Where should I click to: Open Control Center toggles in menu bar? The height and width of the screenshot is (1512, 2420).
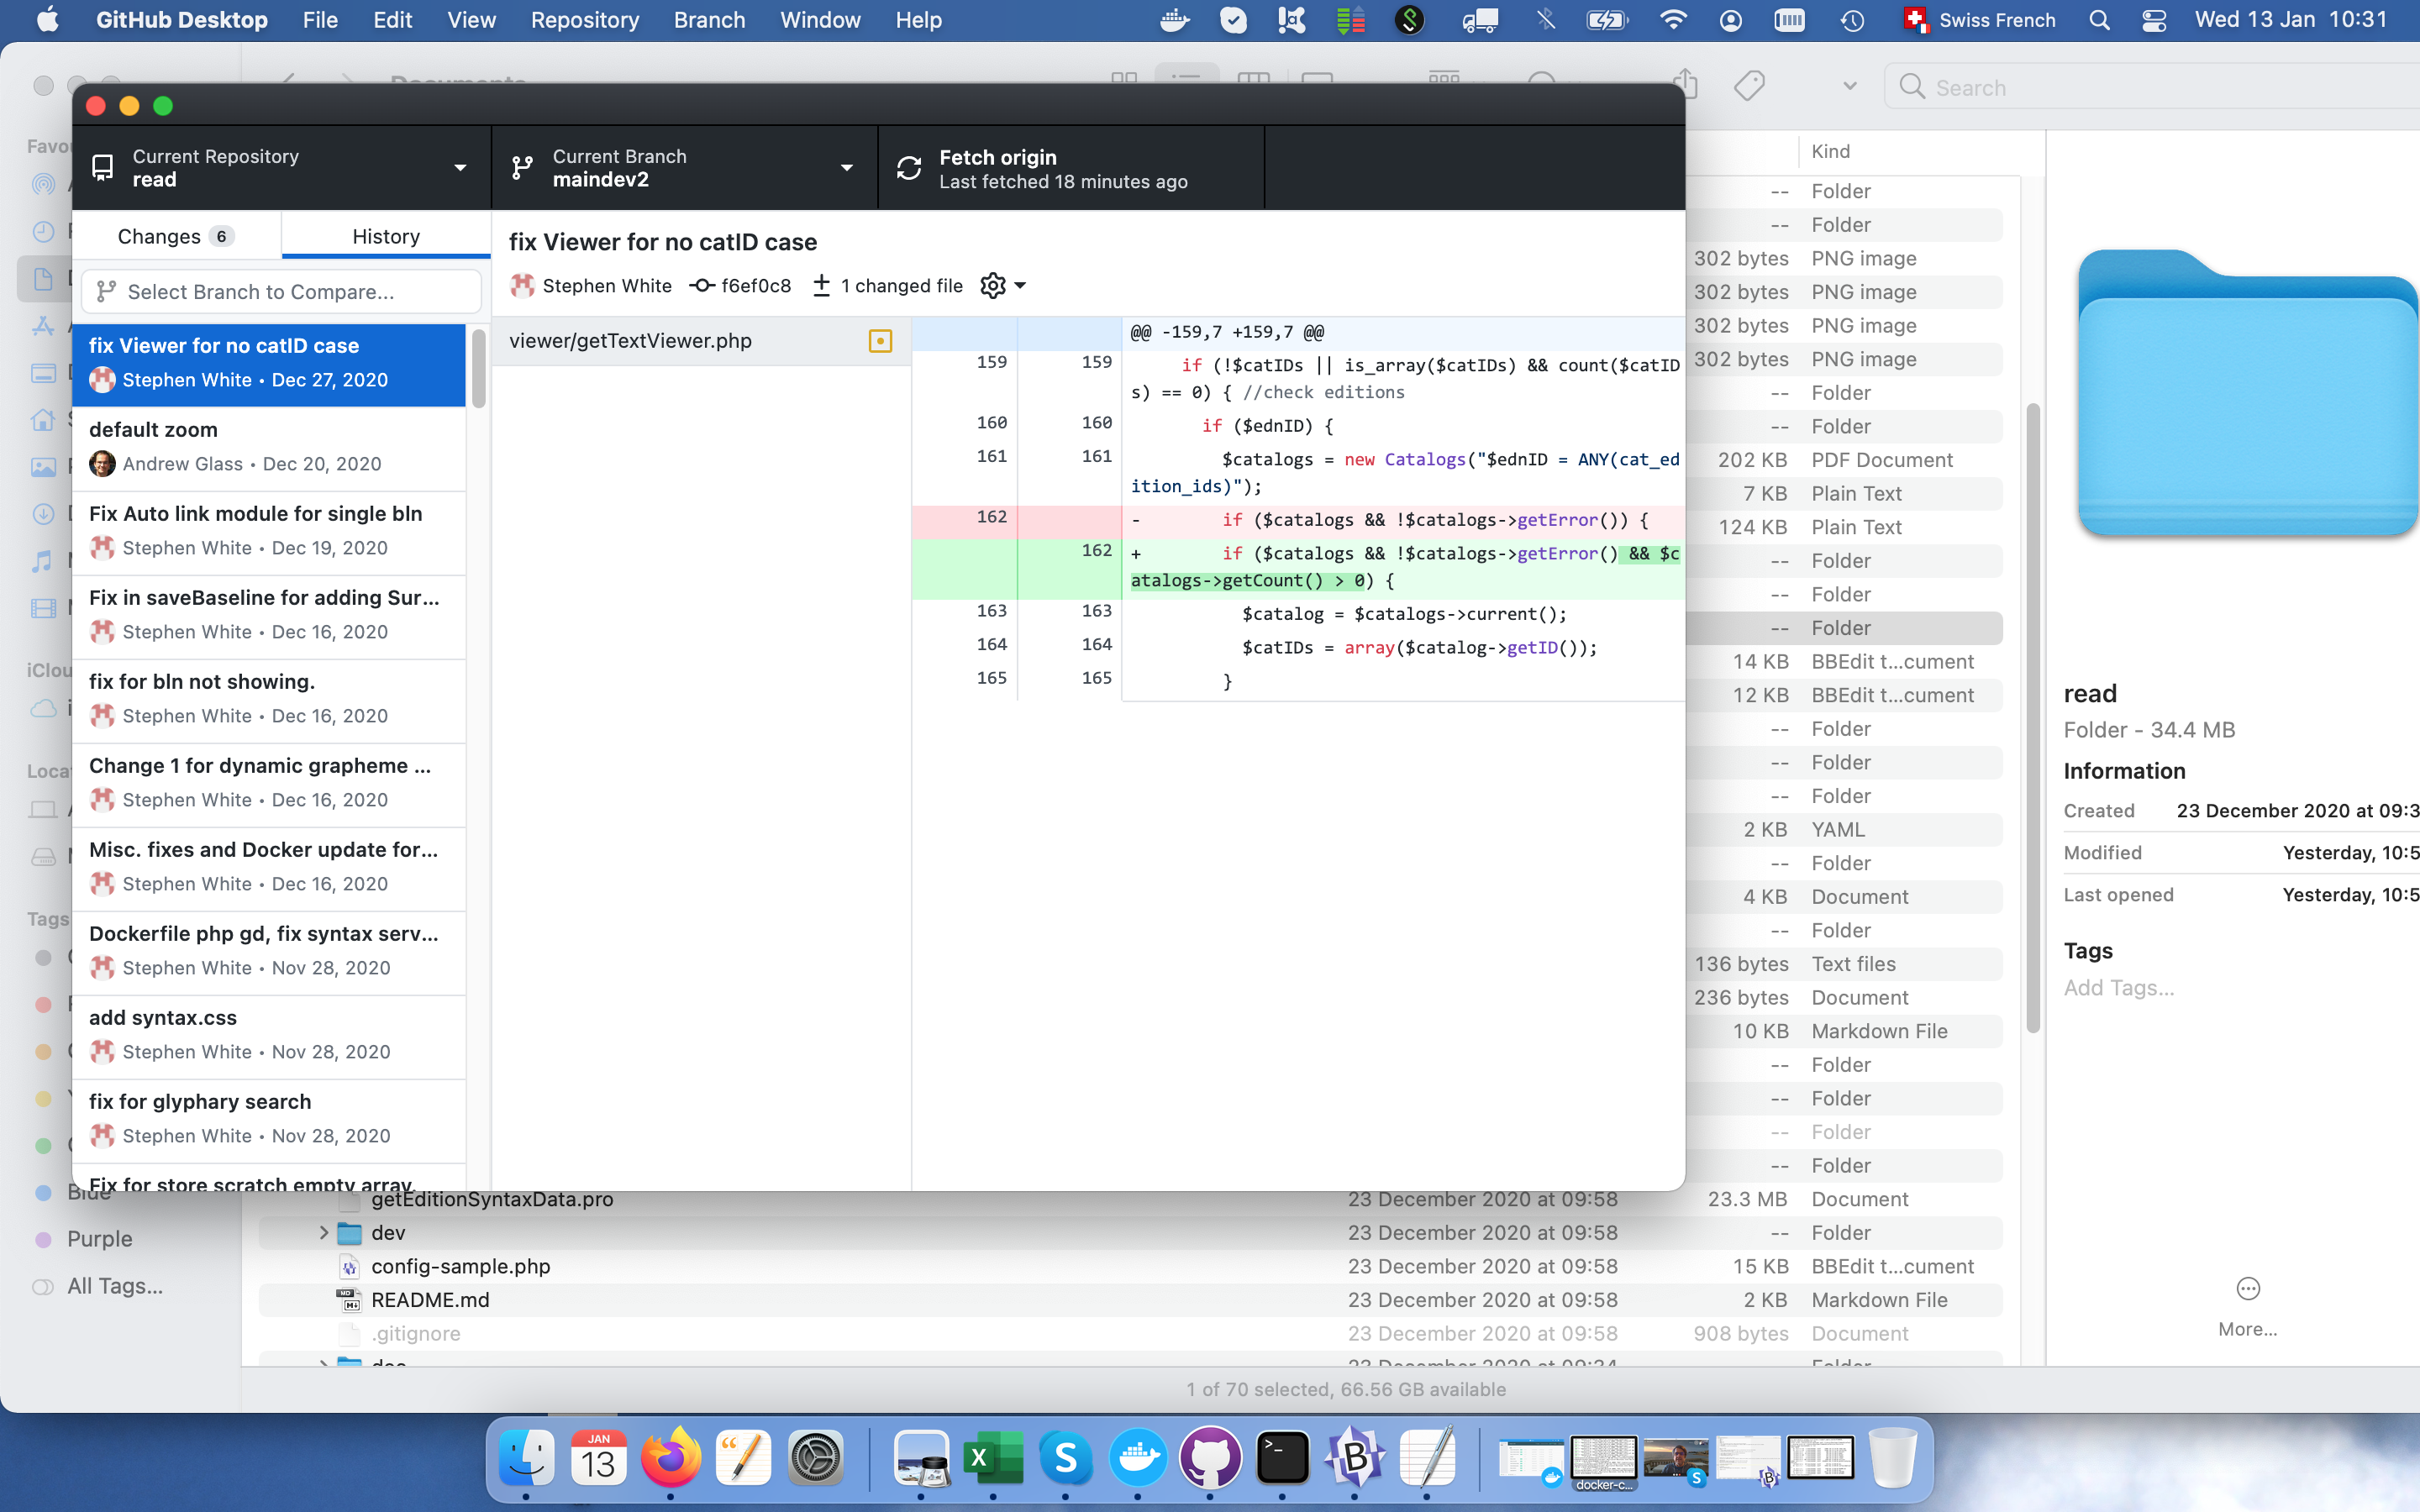point(2154,20)
